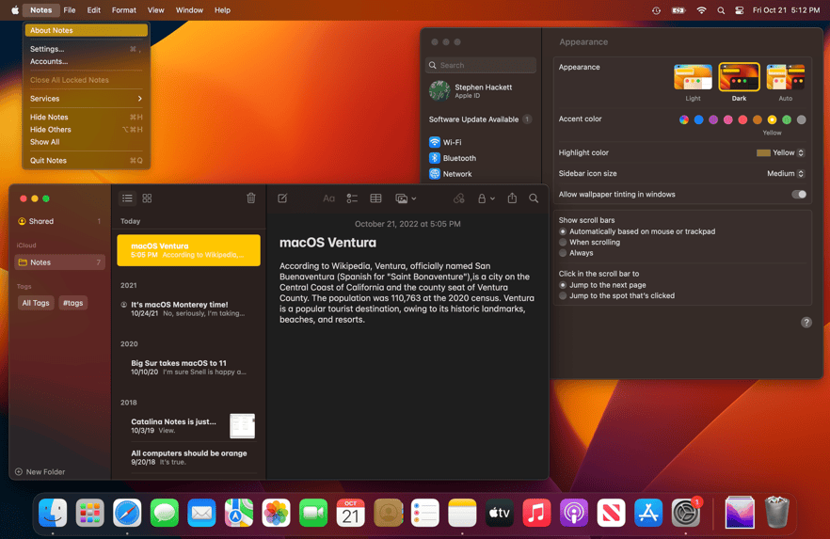830x539 pixels.
Task: Click the collaborate link icon in Notes toolbar
Action: point(459,198)
